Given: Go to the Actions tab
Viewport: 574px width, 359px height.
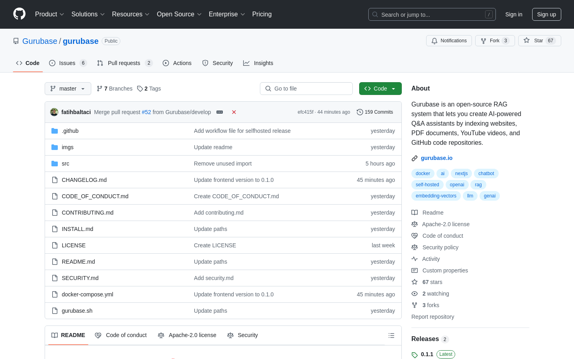Looking at the screenshot, I should tap(177, 63).
